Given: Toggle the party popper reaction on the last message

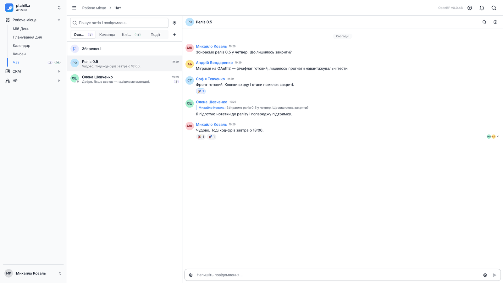Looking at the screenshot, I should point(201,137).
